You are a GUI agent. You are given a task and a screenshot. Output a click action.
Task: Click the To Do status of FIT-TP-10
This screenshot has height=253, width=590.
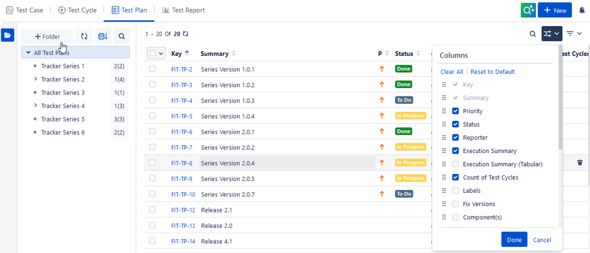[x=404, y=194]
